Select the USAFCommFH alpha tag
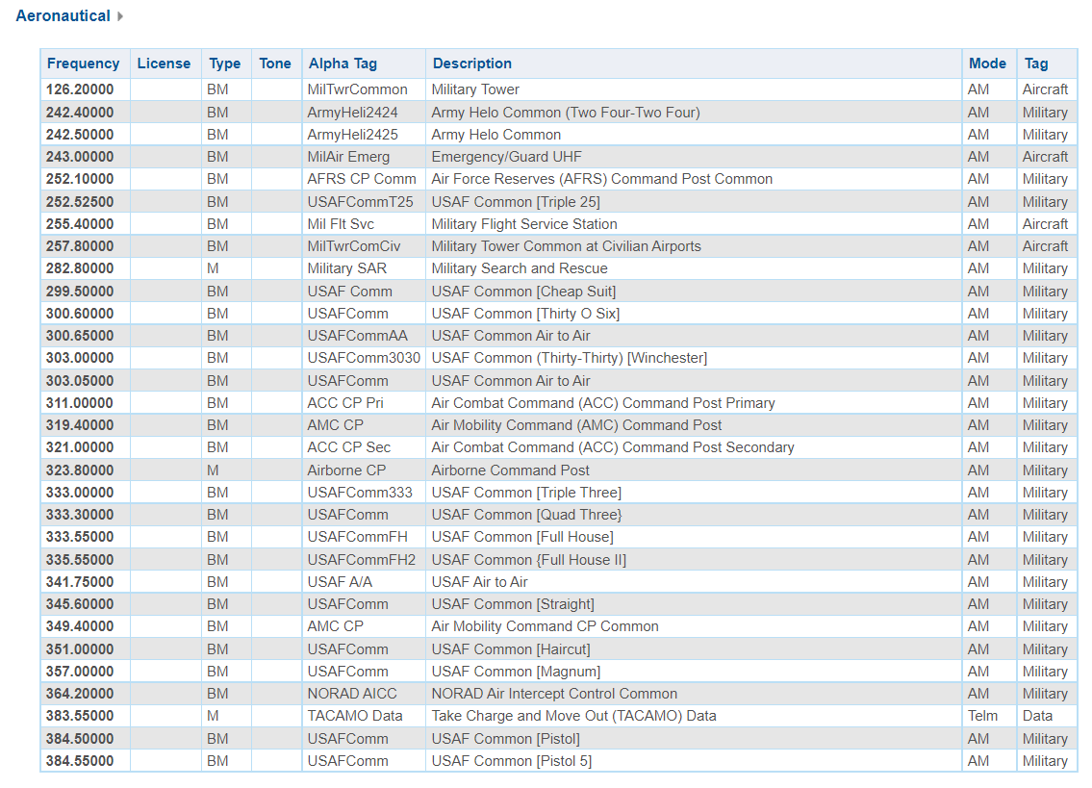The width and height of the screenshot is (1092, 788). click(x=357, y=537)
